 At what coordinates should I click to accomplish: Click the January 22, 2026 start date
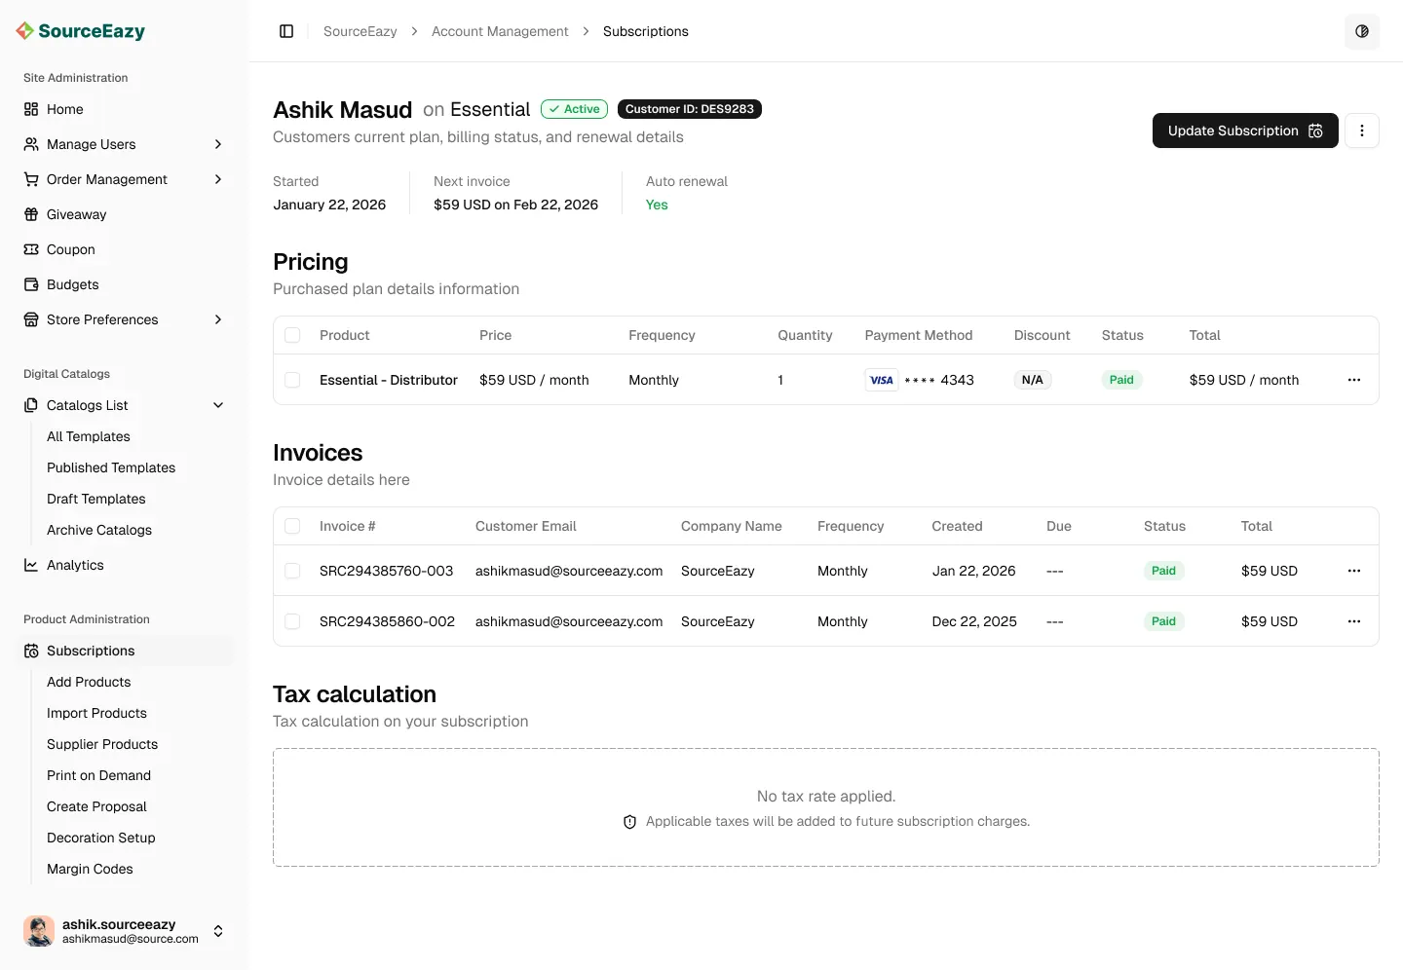(329, 205)
